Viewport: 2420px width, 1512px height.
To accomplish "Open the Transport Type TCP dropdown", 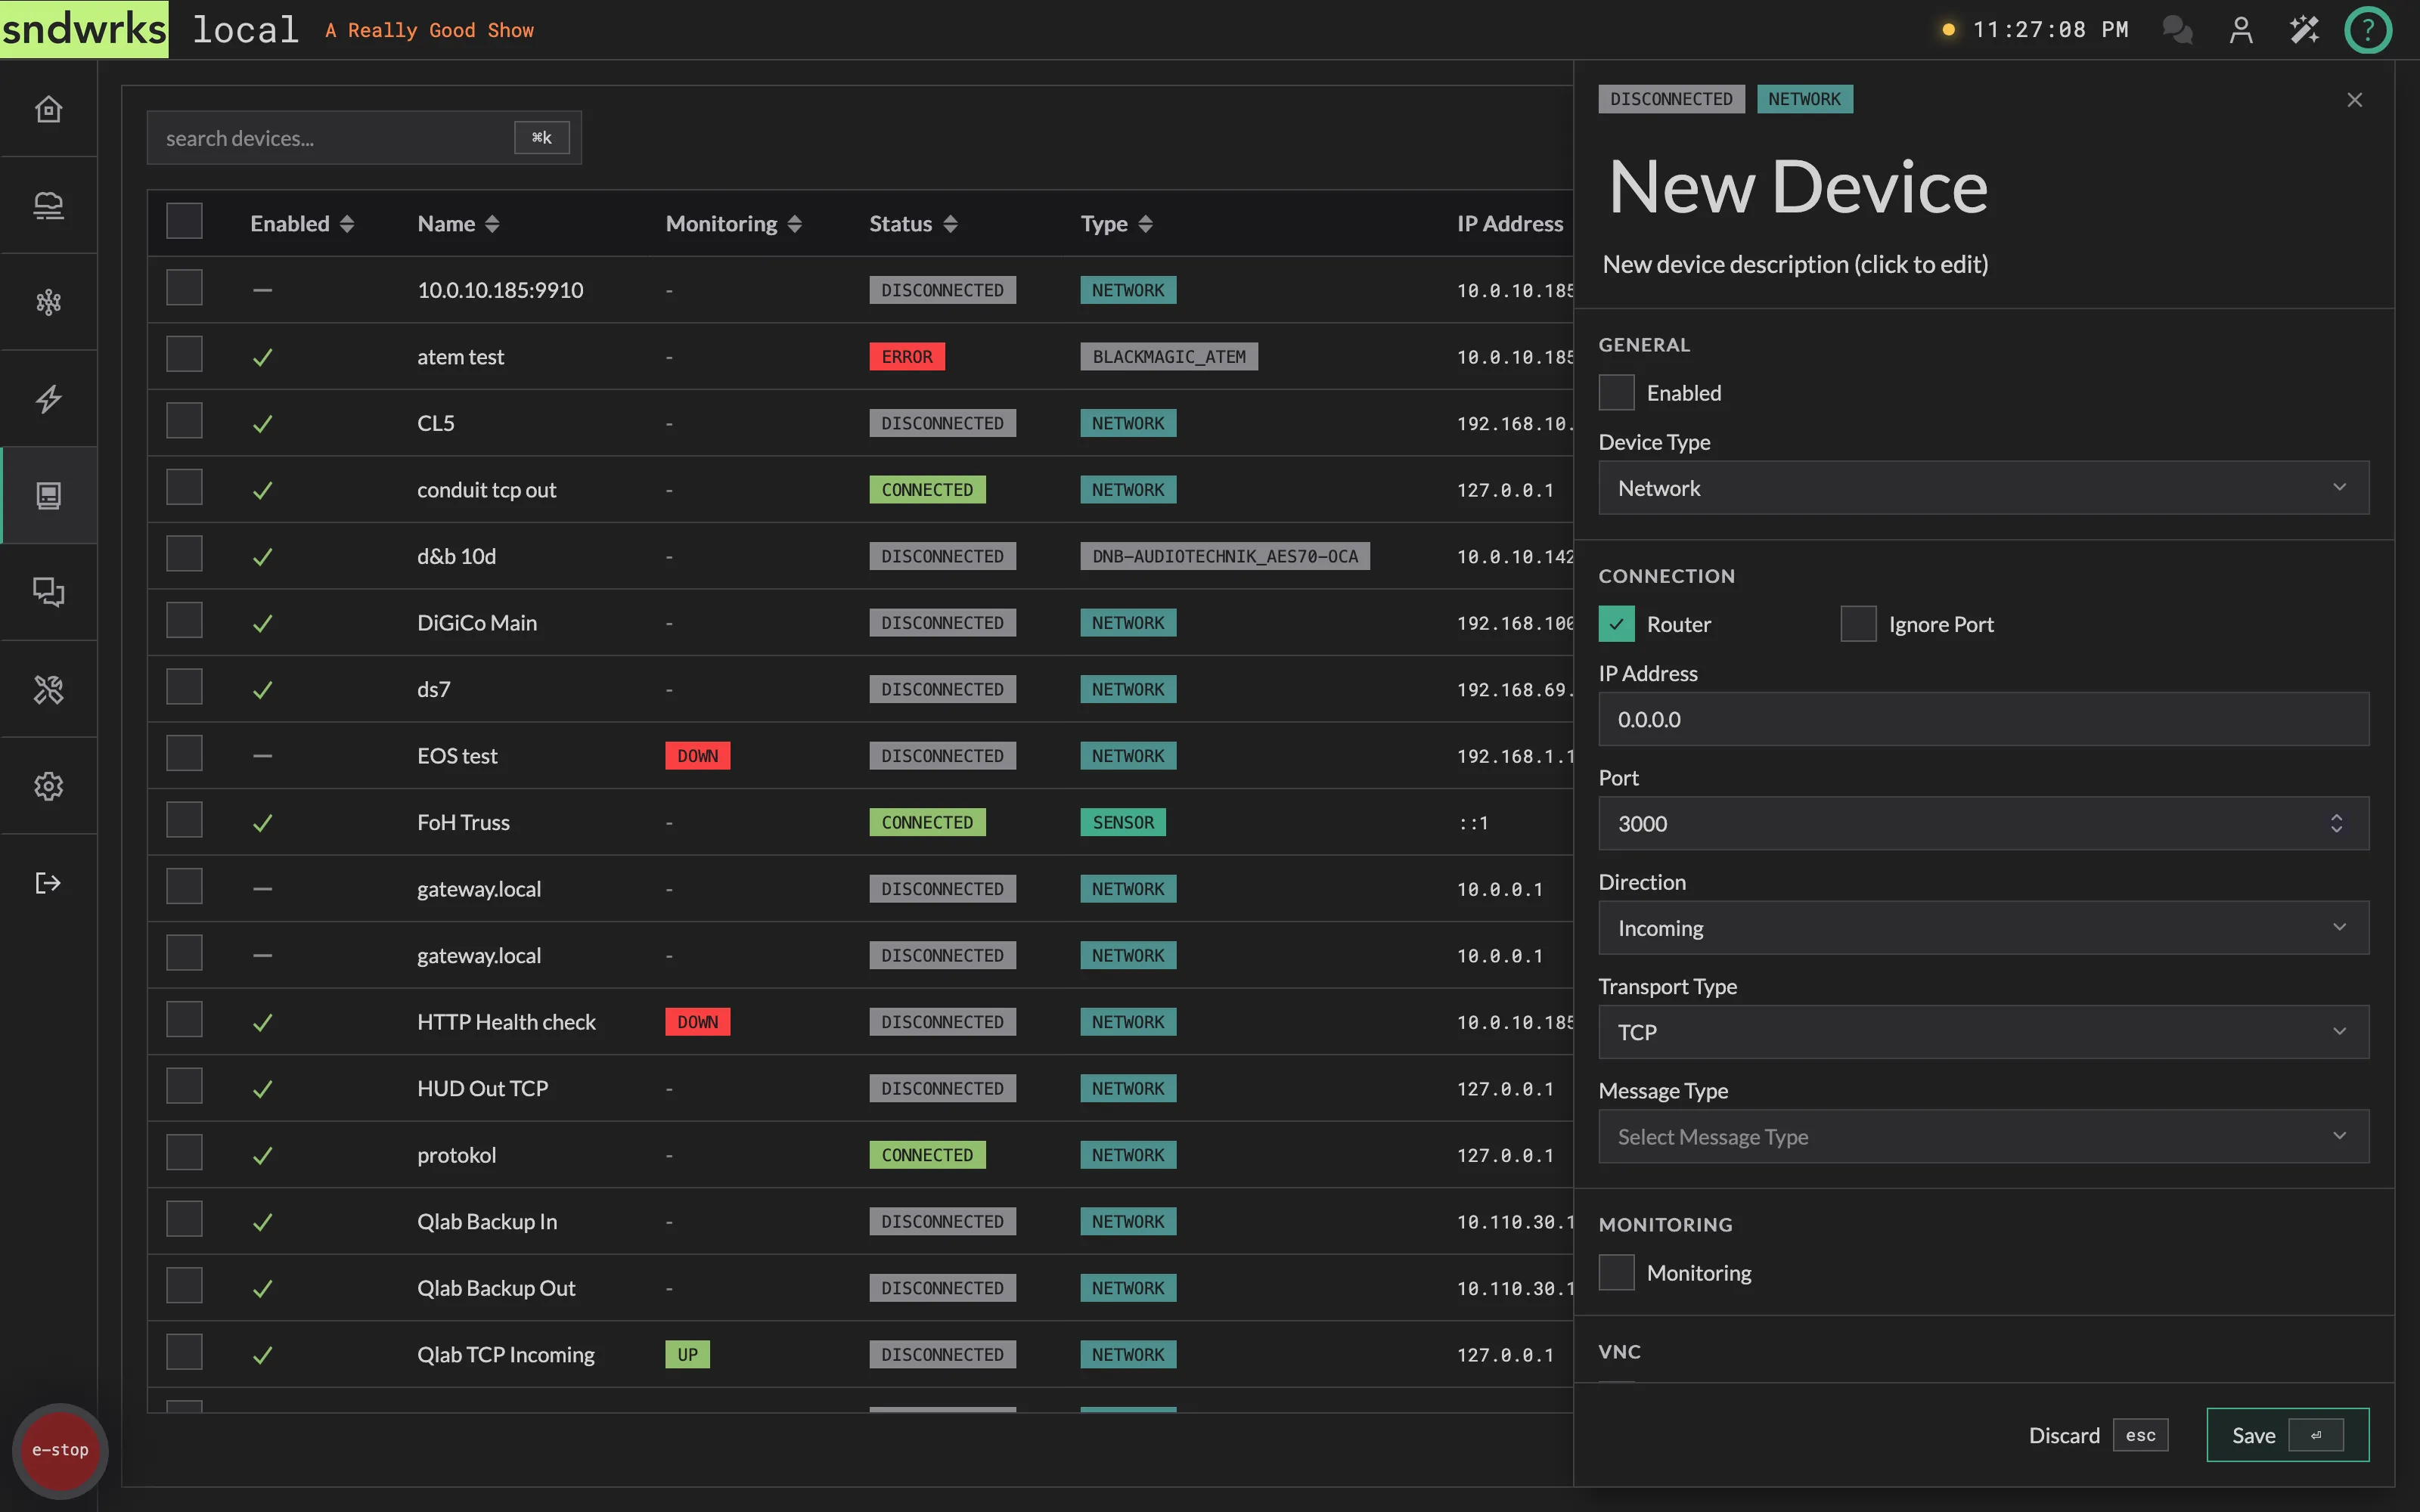I will click(1983, 1032).
